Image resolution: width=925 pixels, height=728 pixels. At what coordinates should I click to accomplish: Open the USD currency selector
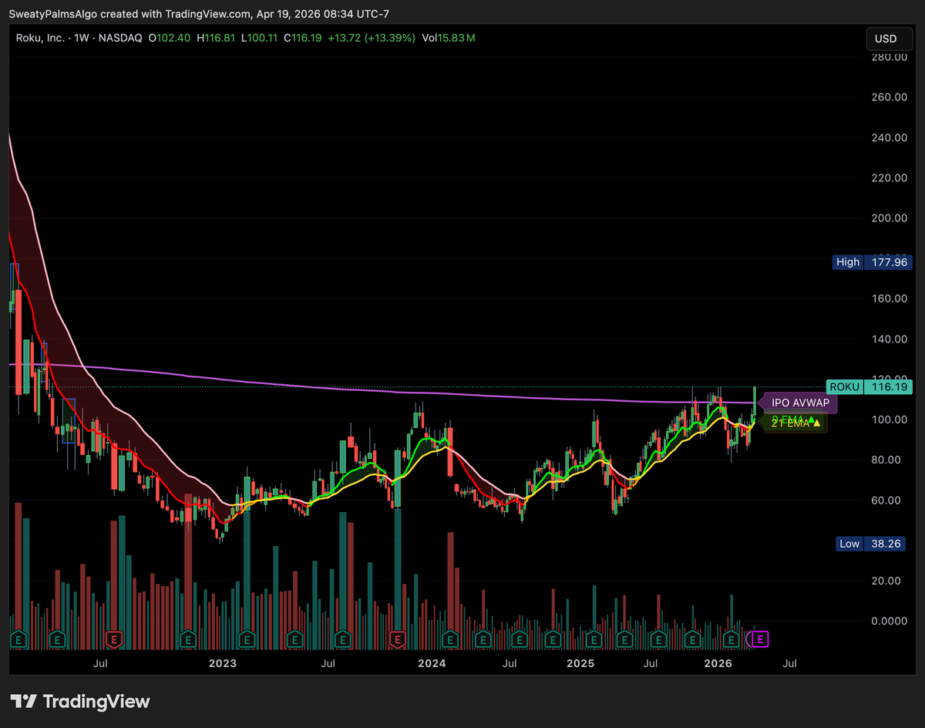(x=886, y=38)
